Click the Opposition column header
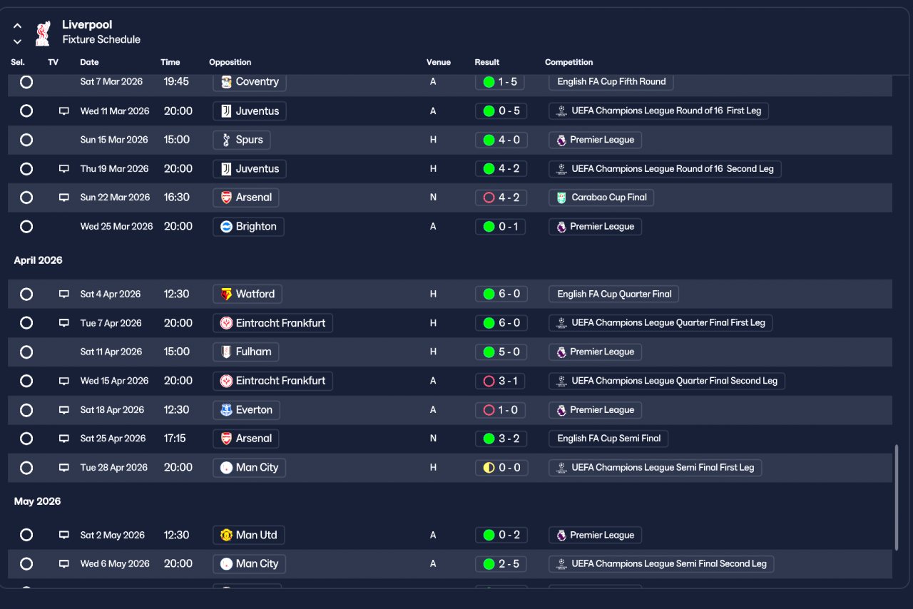The image size is (913, 609). (230, 63)
